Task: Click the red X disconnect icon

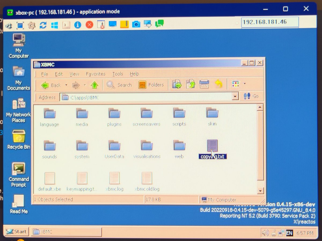Action: (89, 25)
